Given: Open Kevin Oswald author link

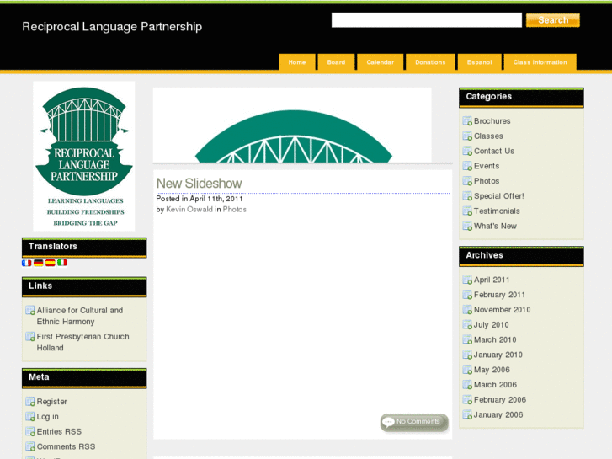Looking at the screenshot, I should point(189,210).
